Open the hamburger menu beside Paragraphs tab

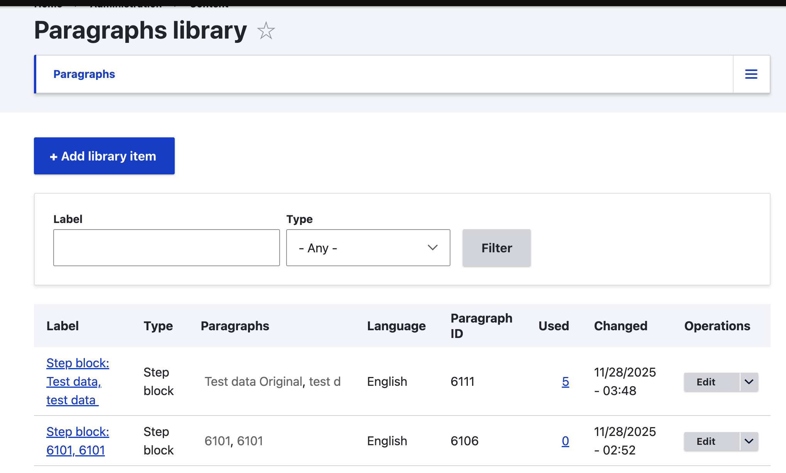(751, 74)
